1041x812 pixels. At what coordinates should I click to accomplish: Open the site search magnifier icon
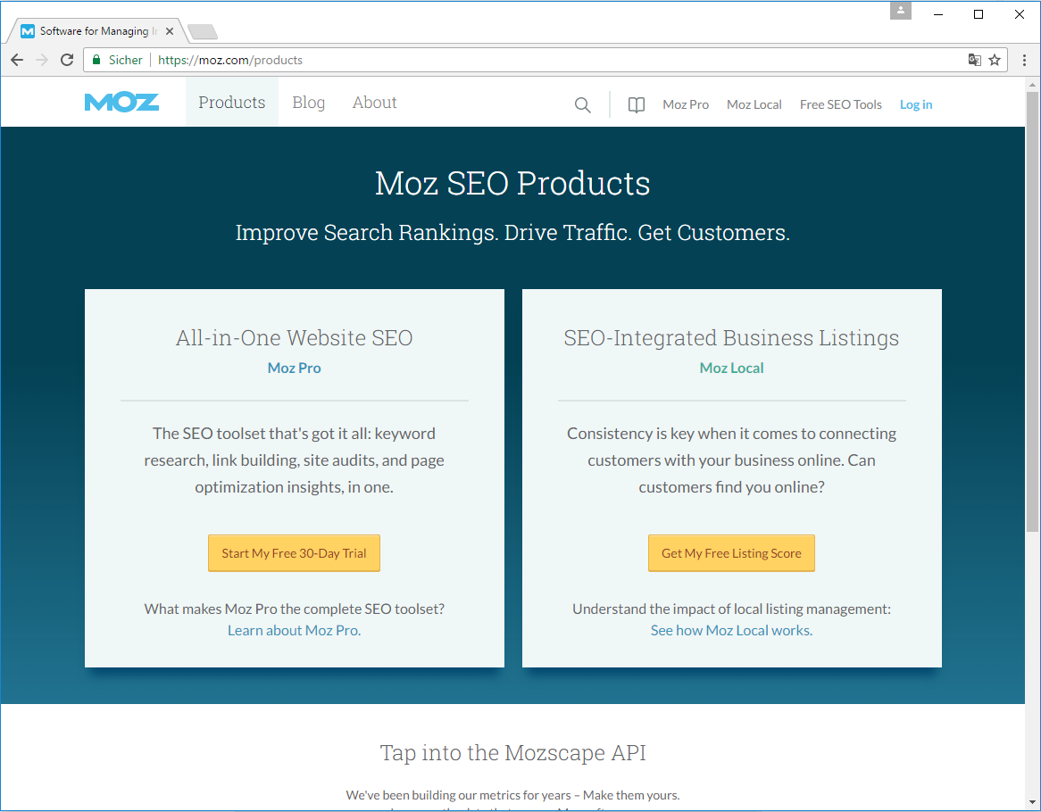582,104
